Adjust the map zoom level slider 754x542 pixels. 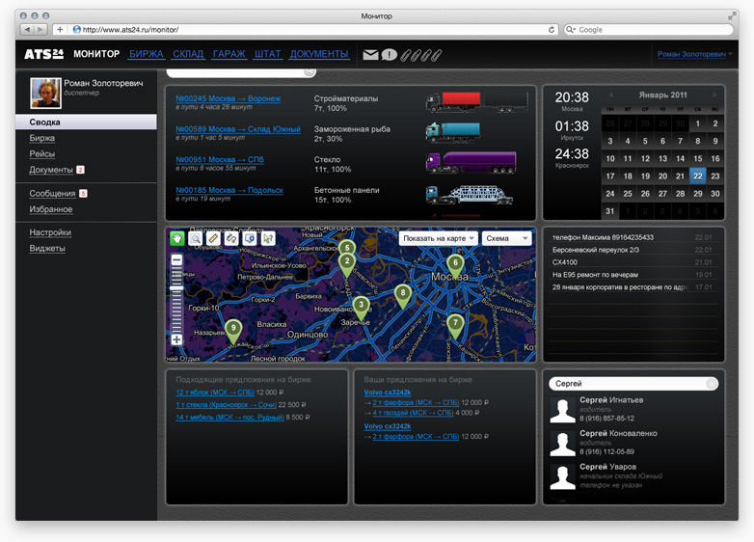click(176, 288)
